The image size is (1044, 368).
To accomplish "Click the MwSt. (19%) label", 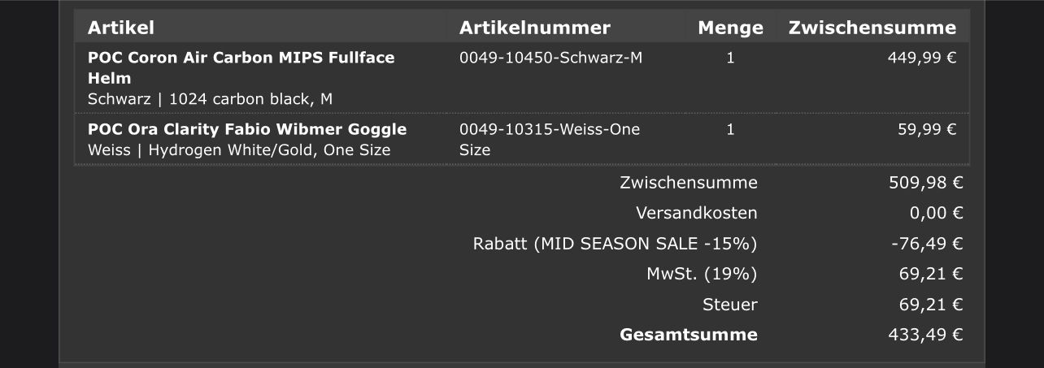I will click(x=701, y=274).
